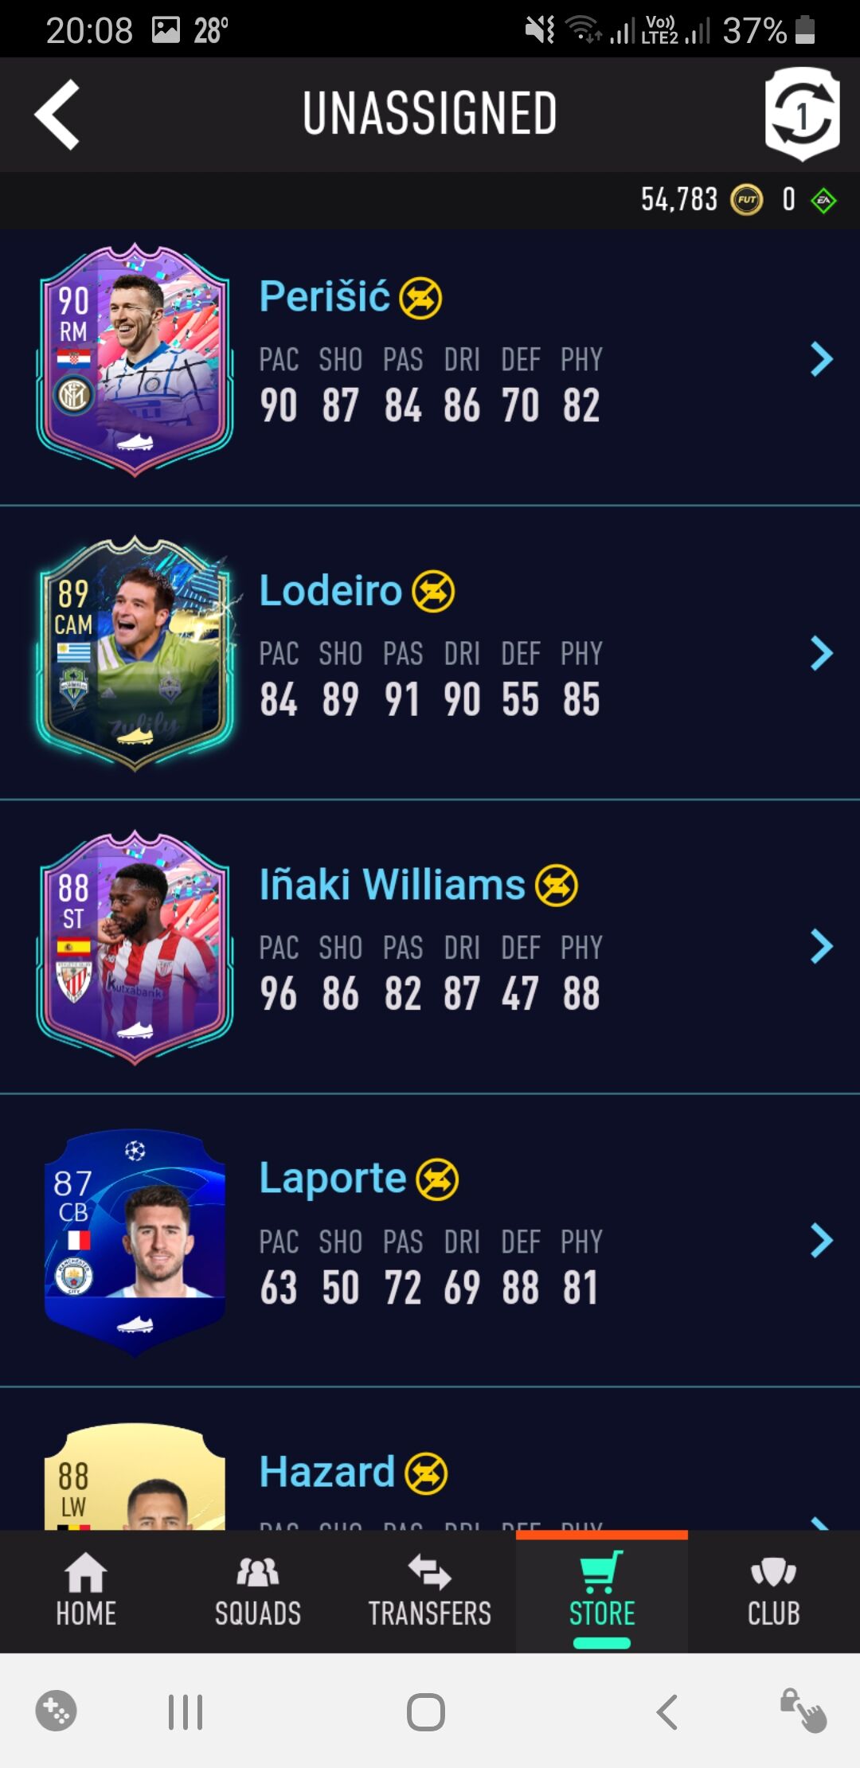The width and height of the screenshot is (860, 1768).
Task: Tap the green FIFA points icon
Action: coord(823,200)
